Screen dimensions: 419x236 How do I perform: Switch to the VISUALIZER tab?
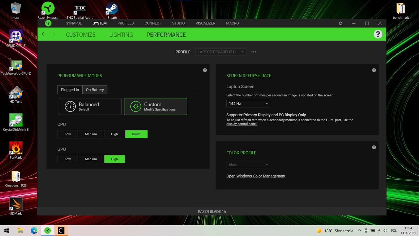[x=206, y=23]
